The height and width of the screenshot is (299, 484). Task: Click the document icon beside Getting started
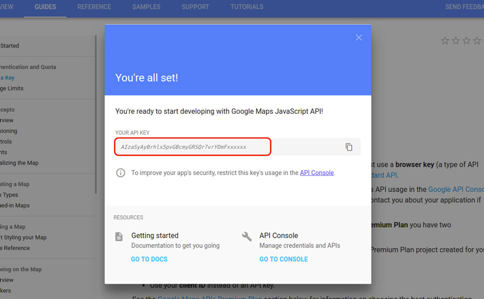click(x=119, y=236)
